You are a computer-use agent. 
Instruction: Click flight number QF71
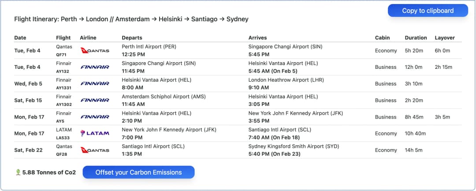(x=61, y=55)
